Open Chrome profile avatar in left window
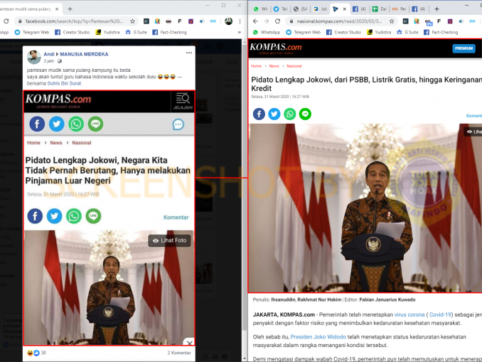This screenshot has height=362, width=482. pos(228,21)
